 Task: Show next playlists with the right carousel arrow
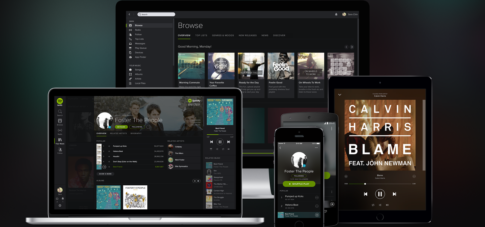352,47
